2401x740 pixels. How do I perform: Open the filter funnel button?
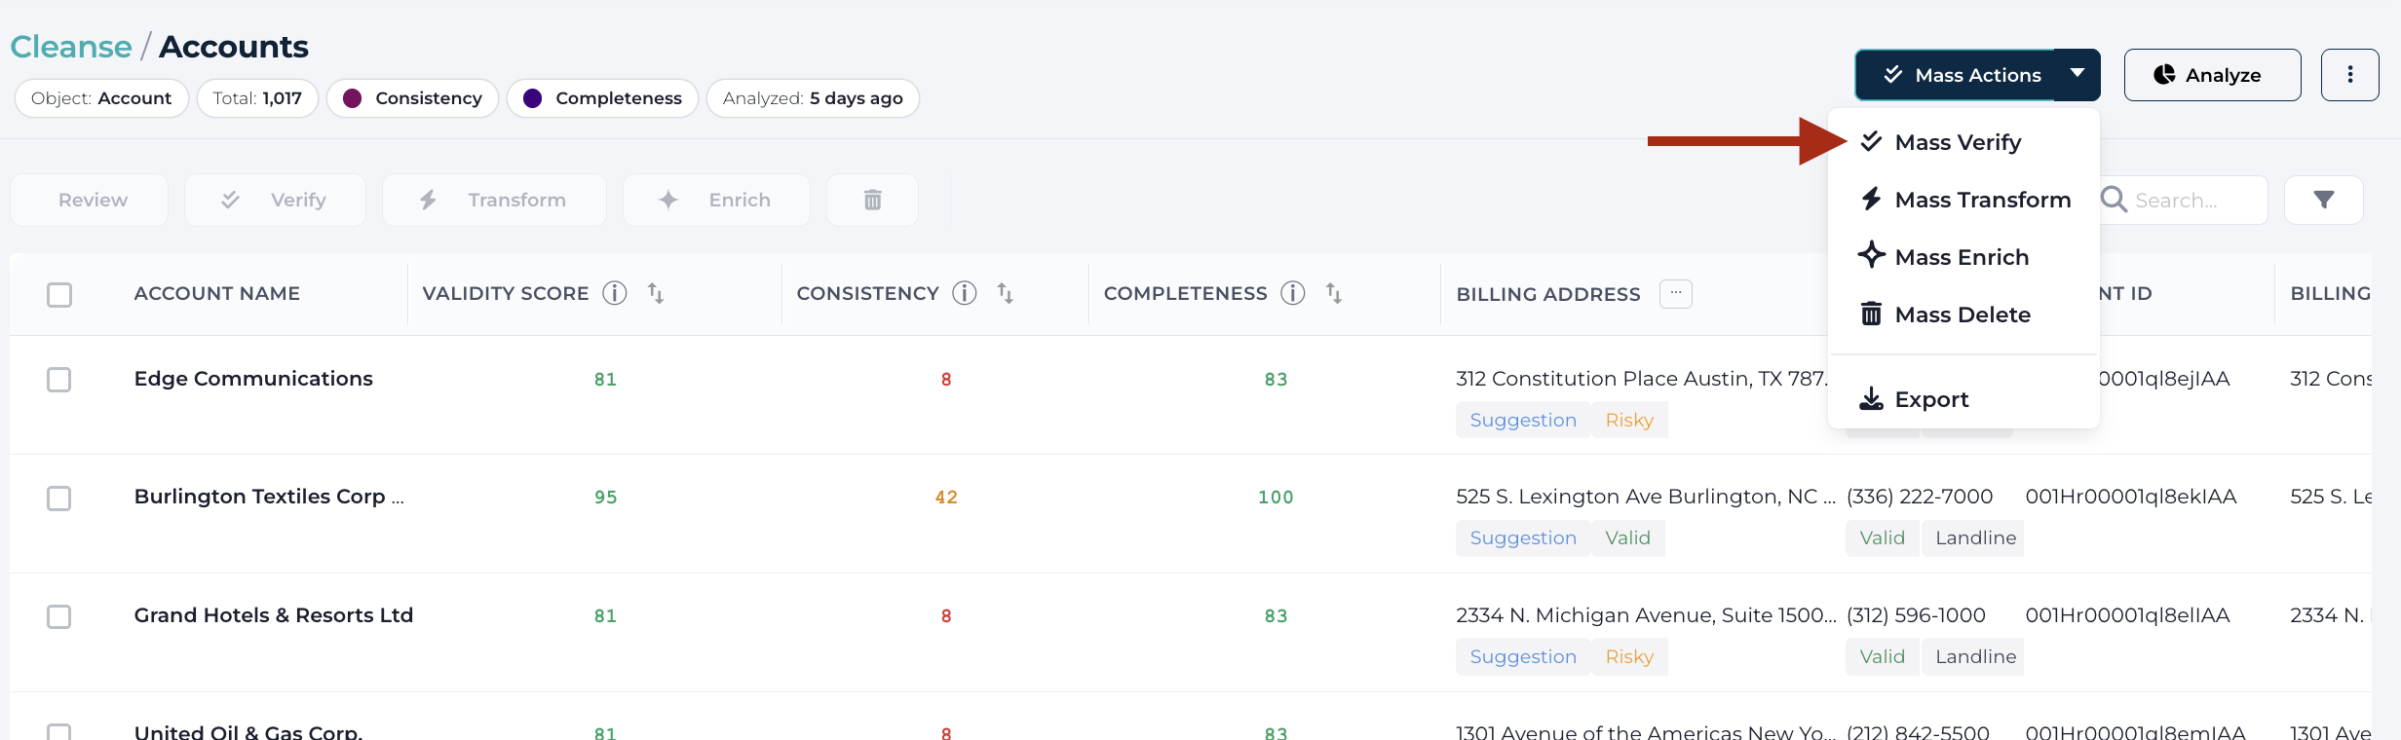(x=2324, y=200)
